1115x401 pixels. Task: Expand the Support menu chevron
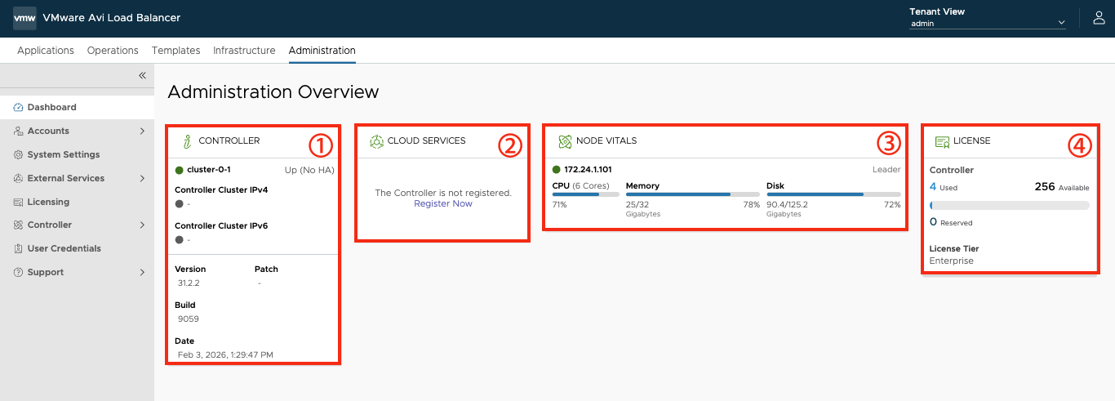(x=142, y=272)
